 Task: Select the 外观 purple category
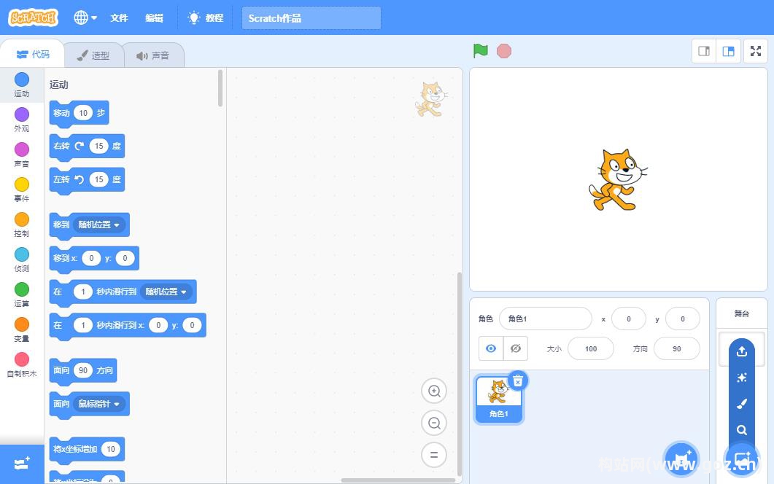[22, 119]
